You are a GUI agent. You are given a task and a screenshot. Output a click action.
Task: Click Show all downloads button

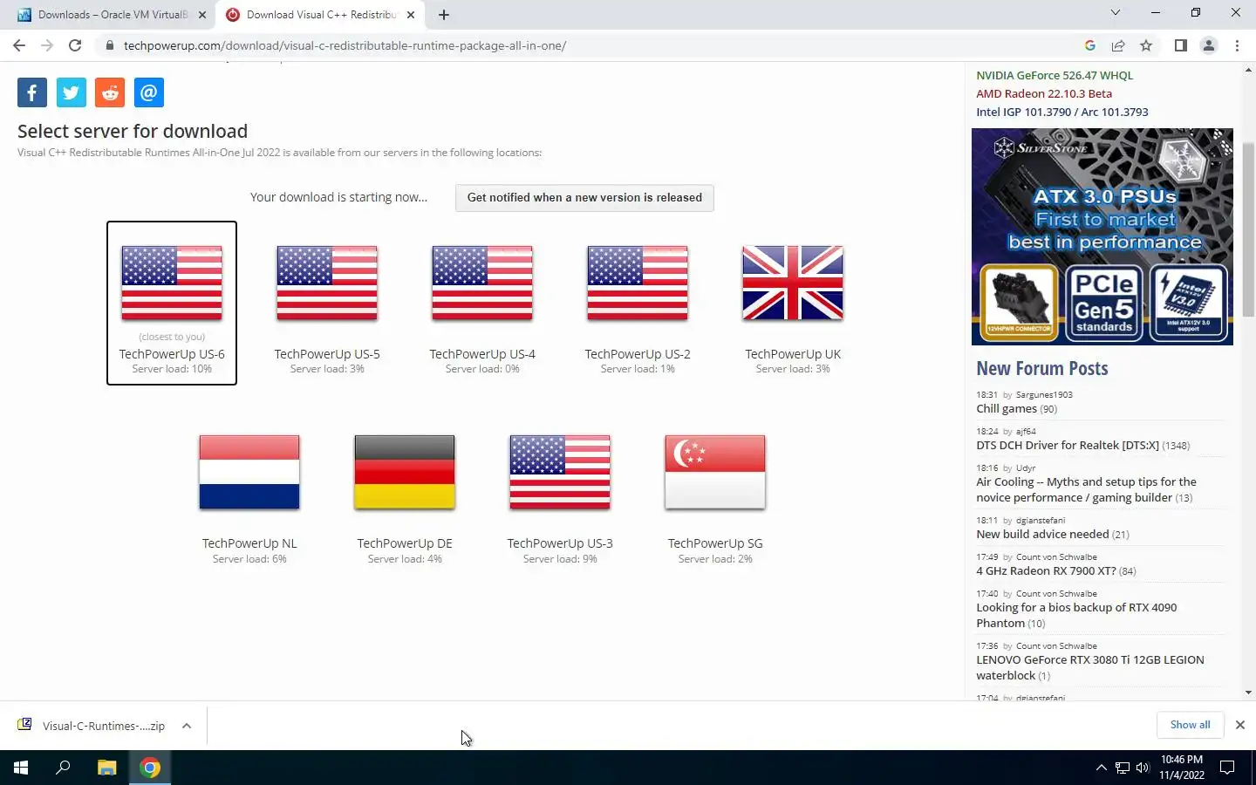[x=1190, y=725]
